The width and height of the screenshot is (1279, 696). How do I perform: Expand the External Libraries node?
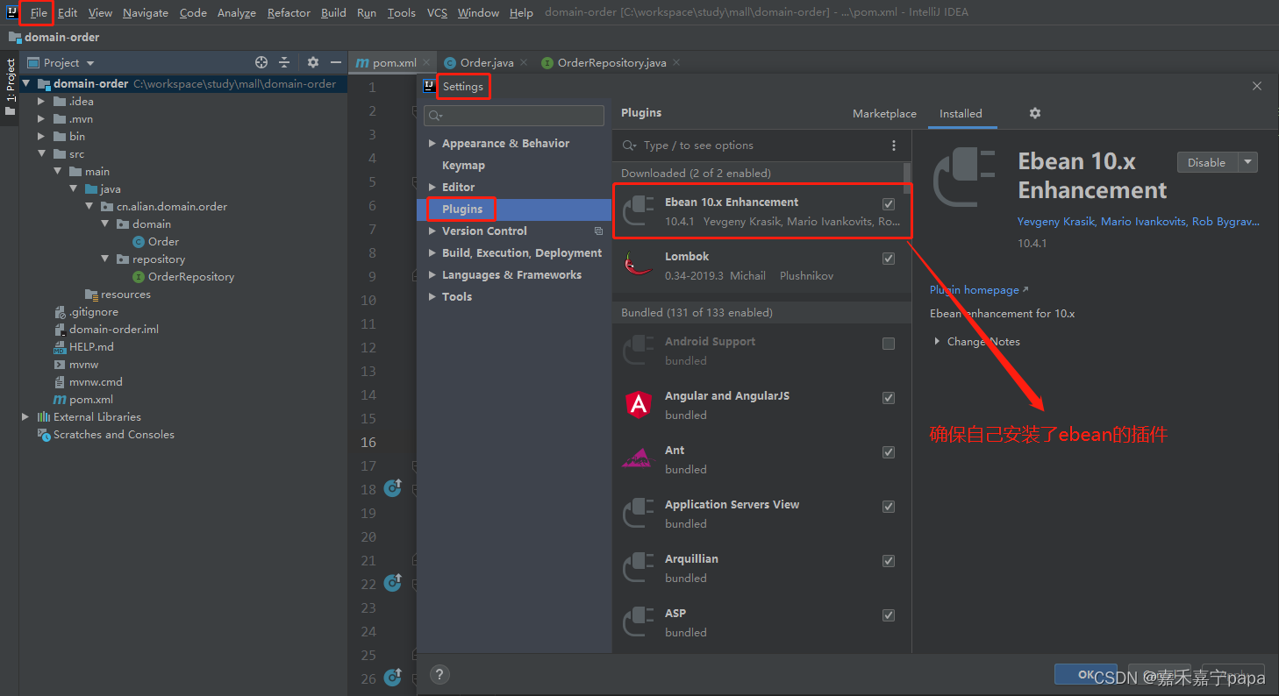coord(25,417)
